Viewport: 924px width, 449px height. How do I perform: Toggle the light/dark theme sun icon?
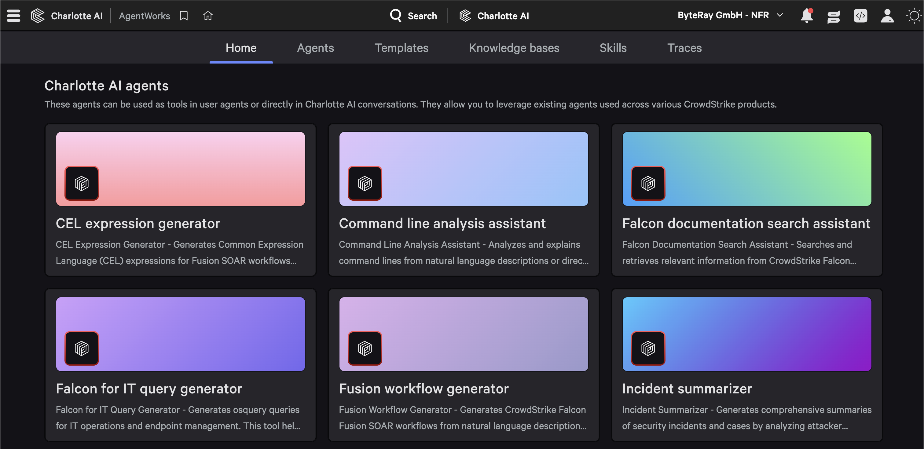pos(914,16)
